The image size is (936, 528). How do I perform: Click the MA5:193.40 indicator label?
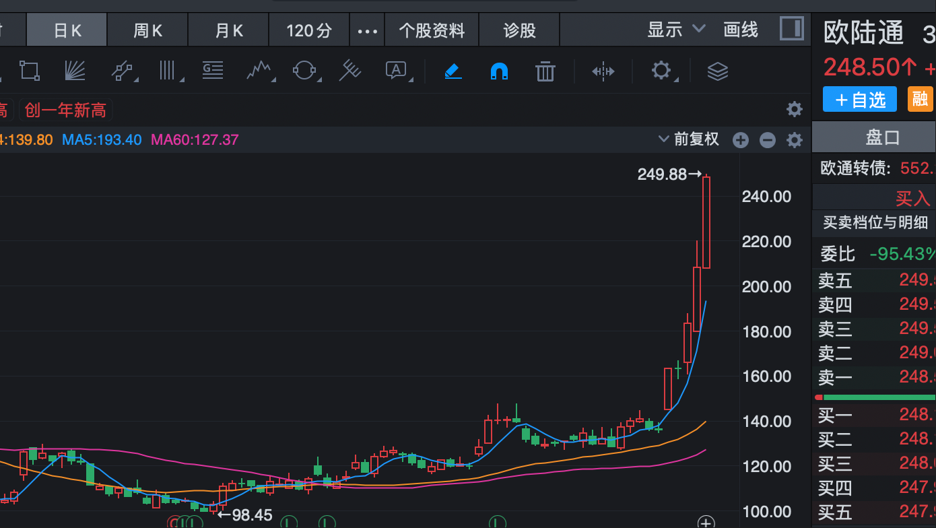coord(102,140)
